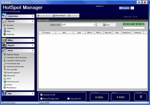Sort by IP source column header

coord(49,33)
